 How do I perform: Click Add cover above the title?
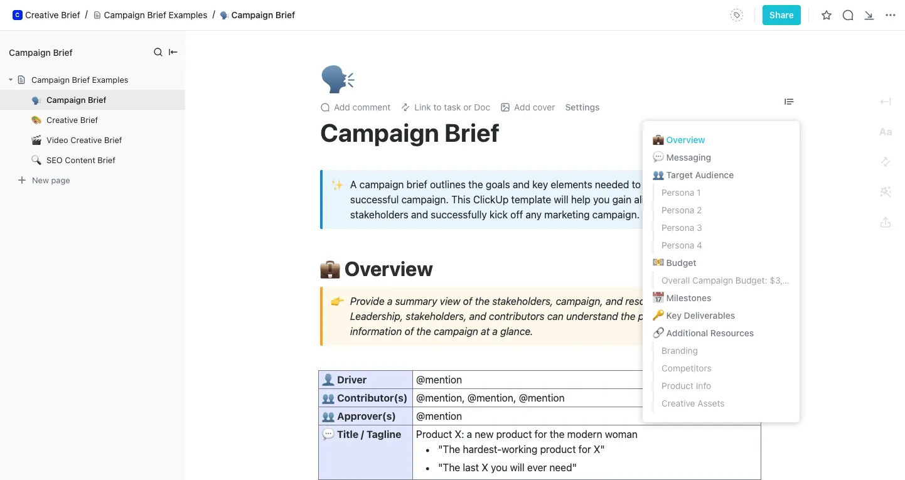pos(528,107)
